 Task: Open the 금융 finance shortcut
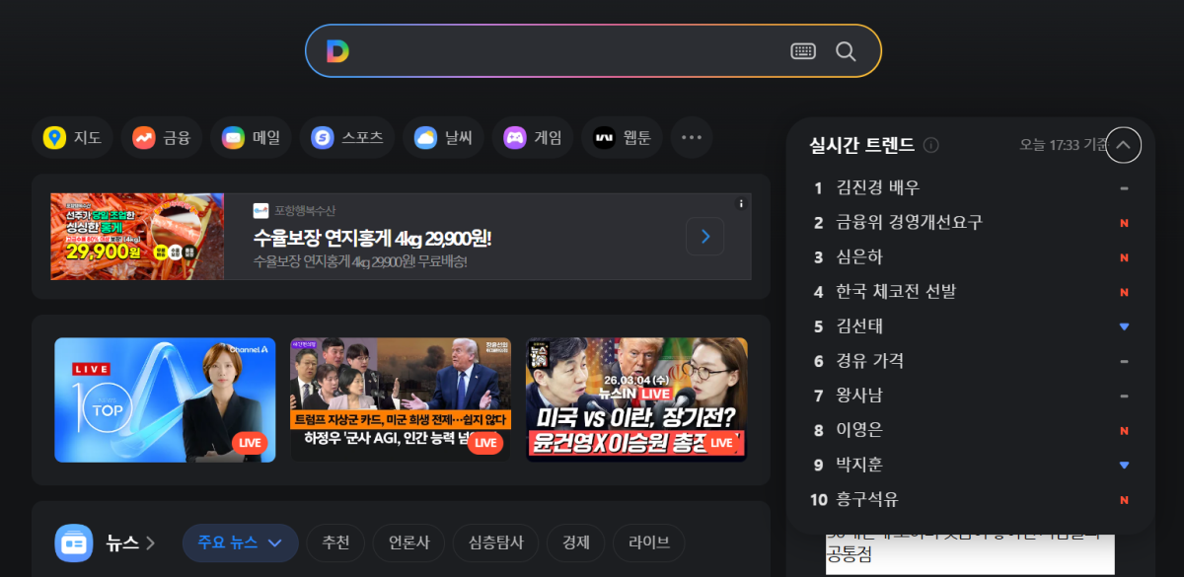[x=162, y=138]
